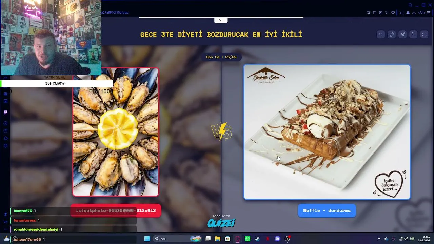Click the Opera GX icon on the taskbar
This screenshot has width=434, height=244.
click(237, 239)
